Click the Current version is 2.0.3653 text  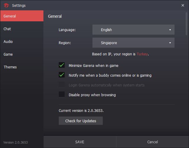pos(81,110)
